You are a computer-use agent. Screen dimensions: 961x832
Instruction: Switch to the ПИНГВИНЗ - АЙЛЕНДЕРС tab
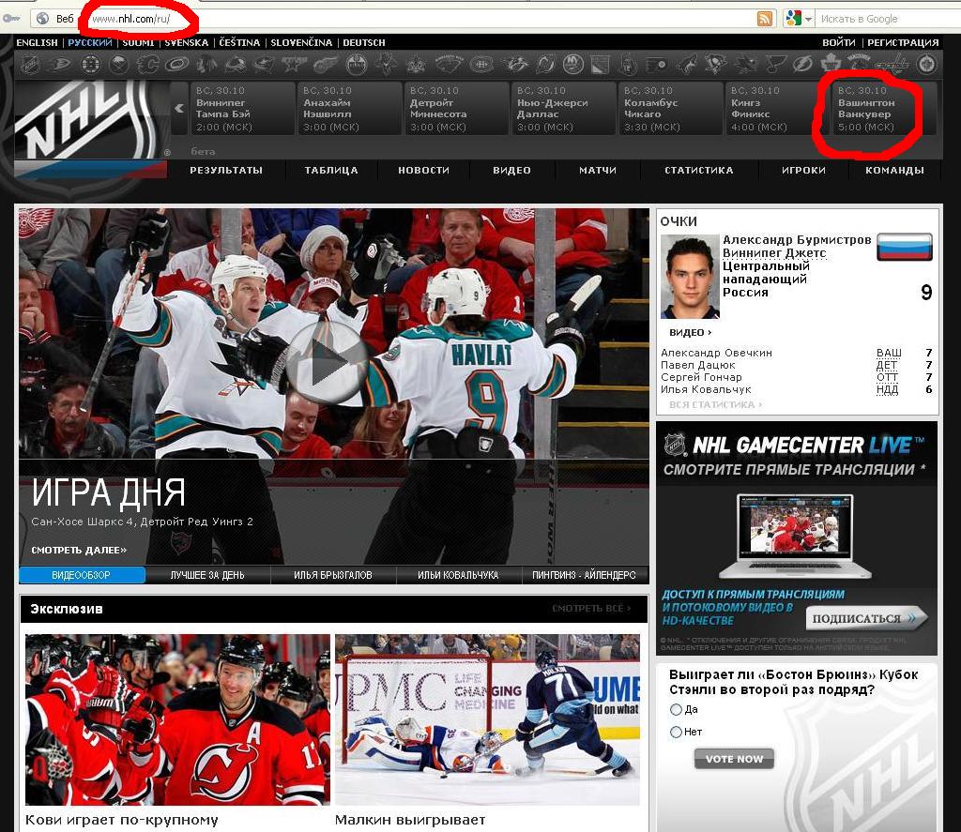[584, 575]
